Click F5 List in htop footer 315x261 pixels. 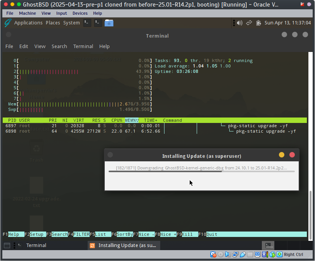pyautogui.click(x=100, y=234)
